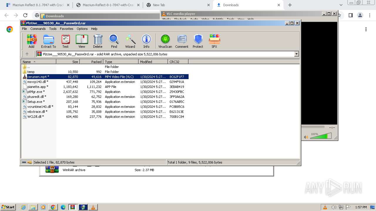Open Internet Explorer from taskbar

click(x=23, y=207)
